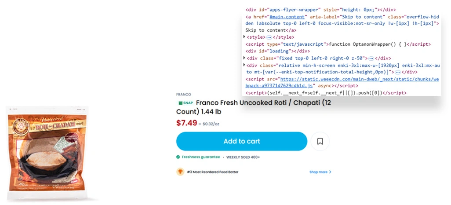Click the green Freshness guarantee checkmark icon
The width and height of the screenshot is (451, 205).
(178, 157)
